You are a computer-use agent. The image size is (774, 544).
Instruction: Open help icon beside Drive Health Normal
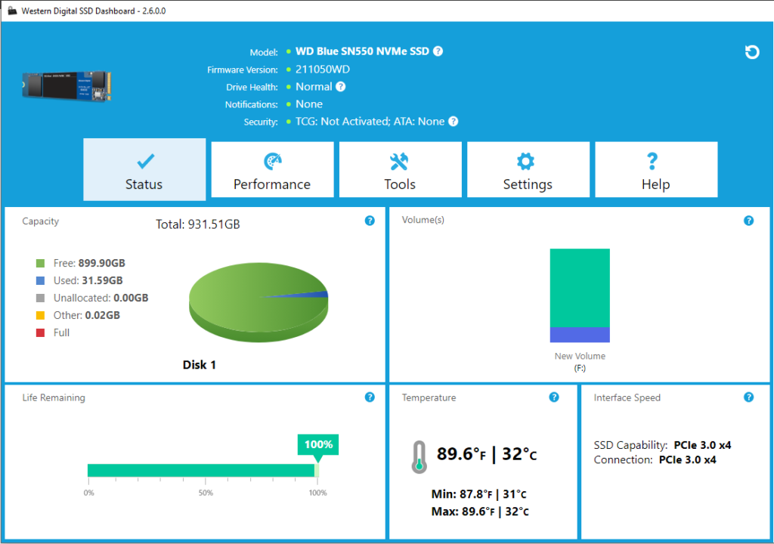click(341, 87)
